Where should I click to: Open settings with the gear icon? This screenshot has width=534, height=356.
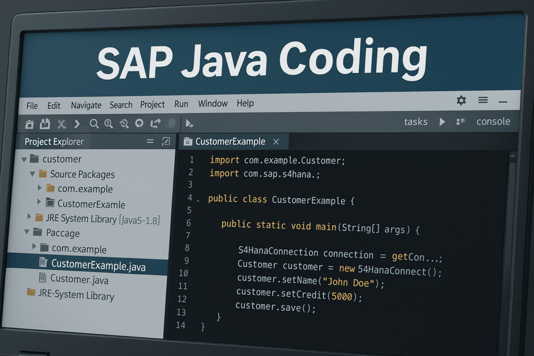point(461,101)
